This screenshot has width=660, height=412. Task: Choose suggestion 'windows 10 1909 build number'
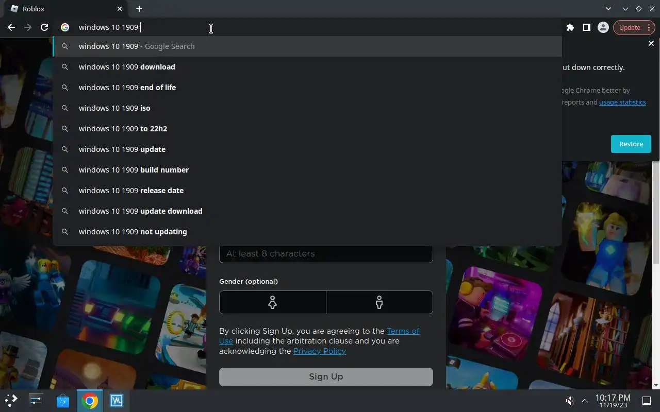(x=307, y=170)
